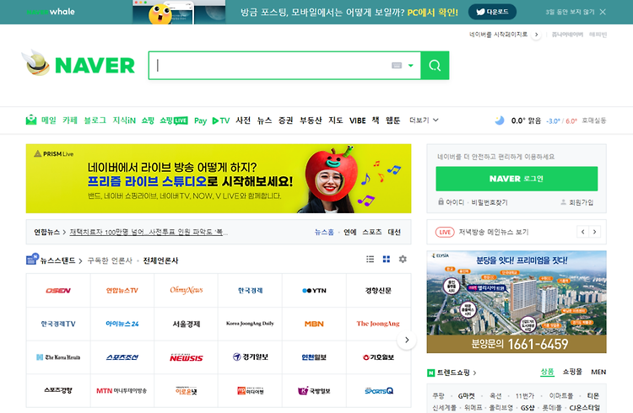
Task: Open 웹툰 link
Action: (392, 121)
